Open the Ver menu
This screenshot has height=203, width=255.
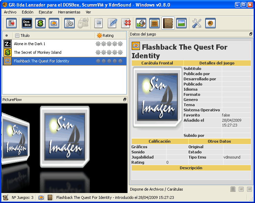coord(88,12)
